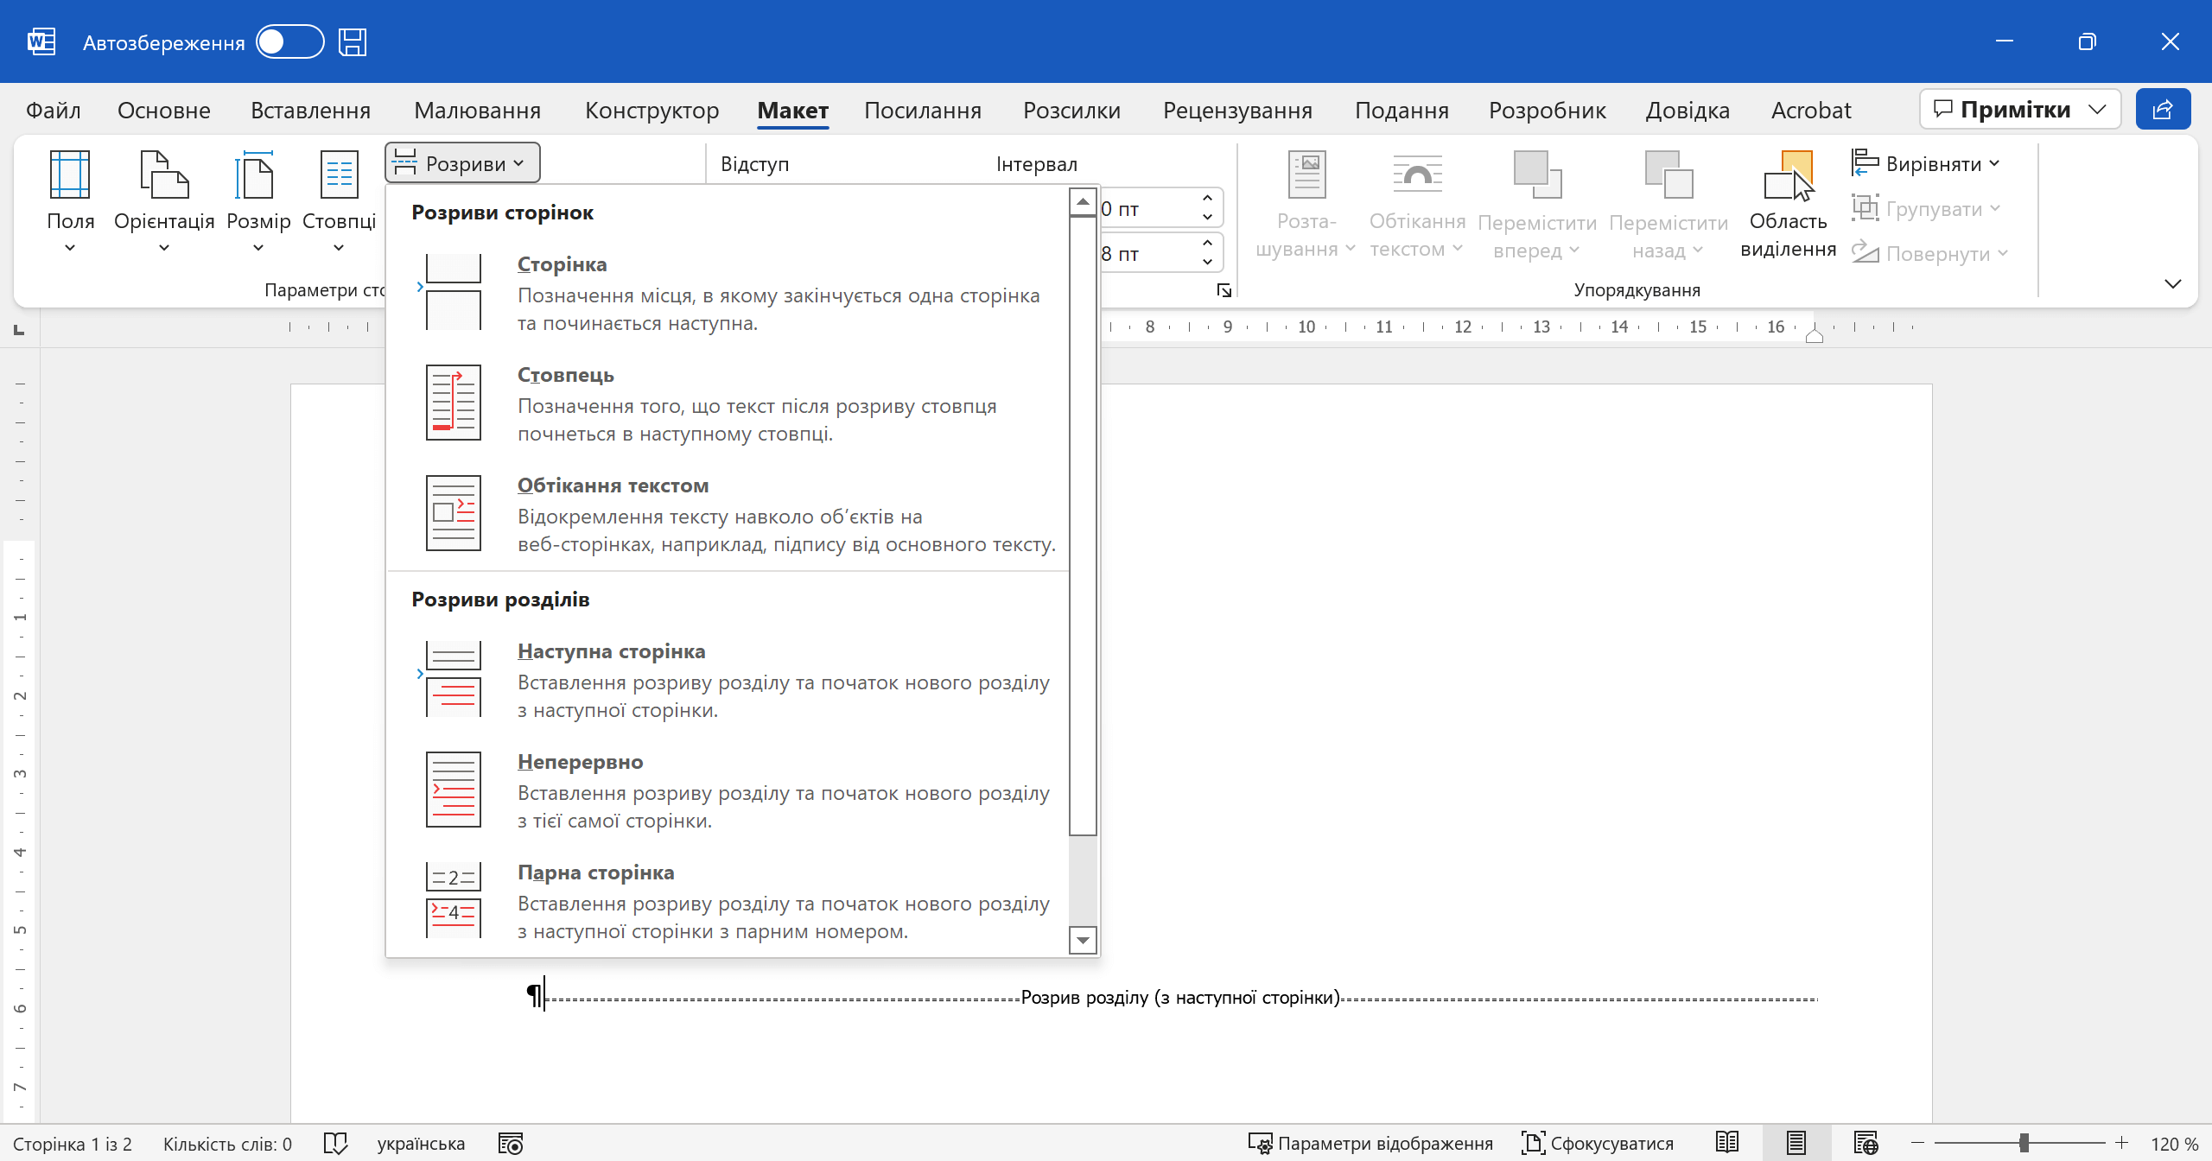This screenshot has width=2212, height=1161.
Task: Click the Share icon button
Action: [x=2162, y=110]
